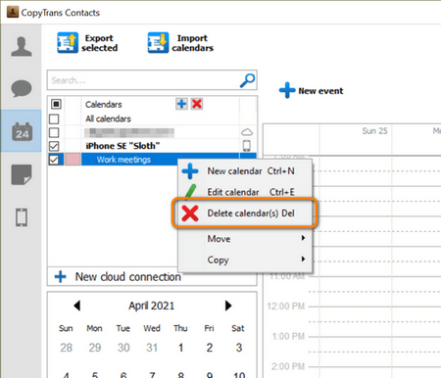Screen dimensions: 441x378
Task: Uncheck the Work meetings checkbox
Action: point(54,160)
